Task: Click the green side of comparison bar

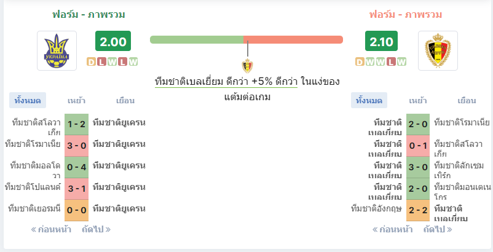Action: pos(197,39)
